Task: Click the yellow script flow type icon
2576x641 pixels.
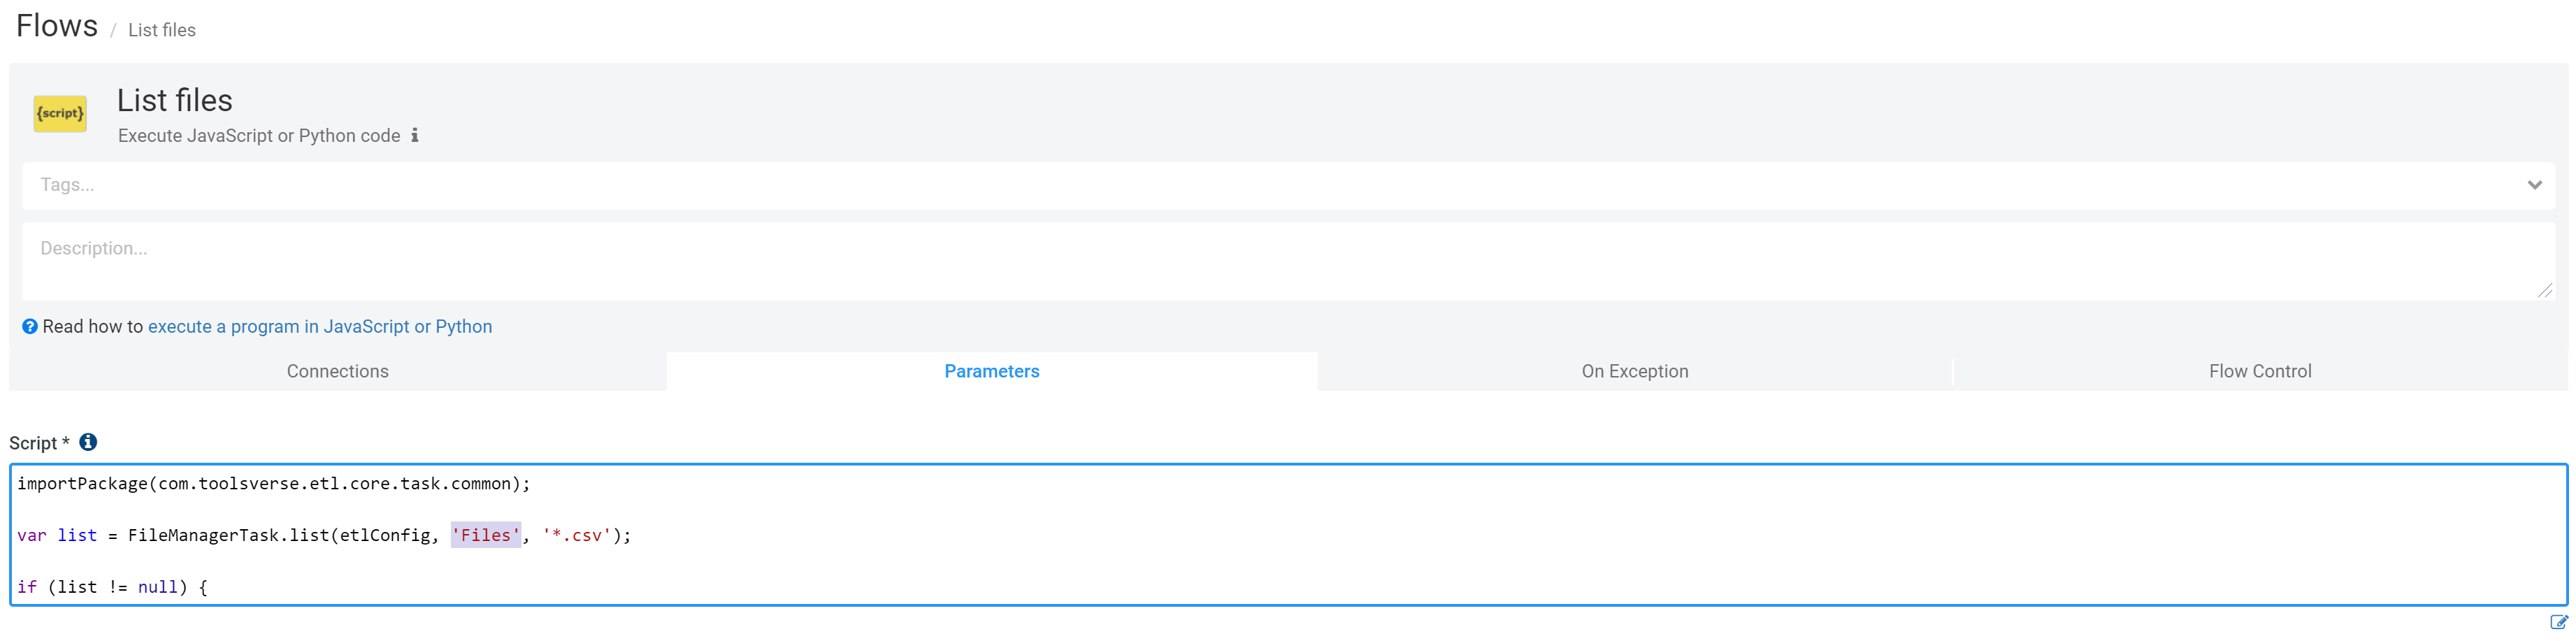Action: coord(60,113)
